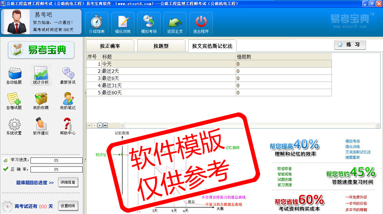Image resolution: width=383 pixels, height=214 pixels.
Task: Open 系统设置 system settings gear
Action: tap(14, 126)
